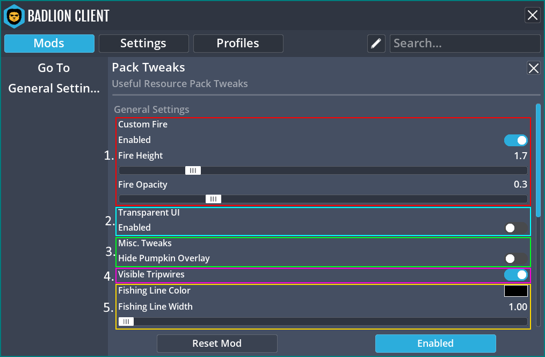Enable the Transparent UI toggle
Image resolution: width=545 pixels, height=357 pixels.
coord(515,228)
